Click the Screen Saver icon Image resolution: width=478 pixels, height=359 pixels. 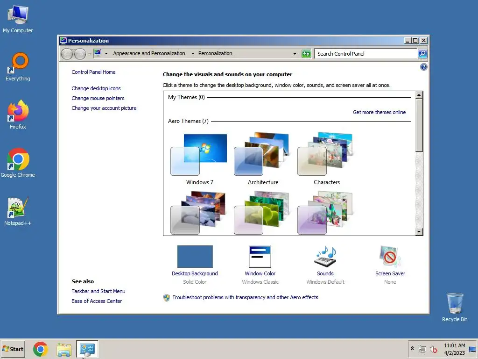coord(390,257)
